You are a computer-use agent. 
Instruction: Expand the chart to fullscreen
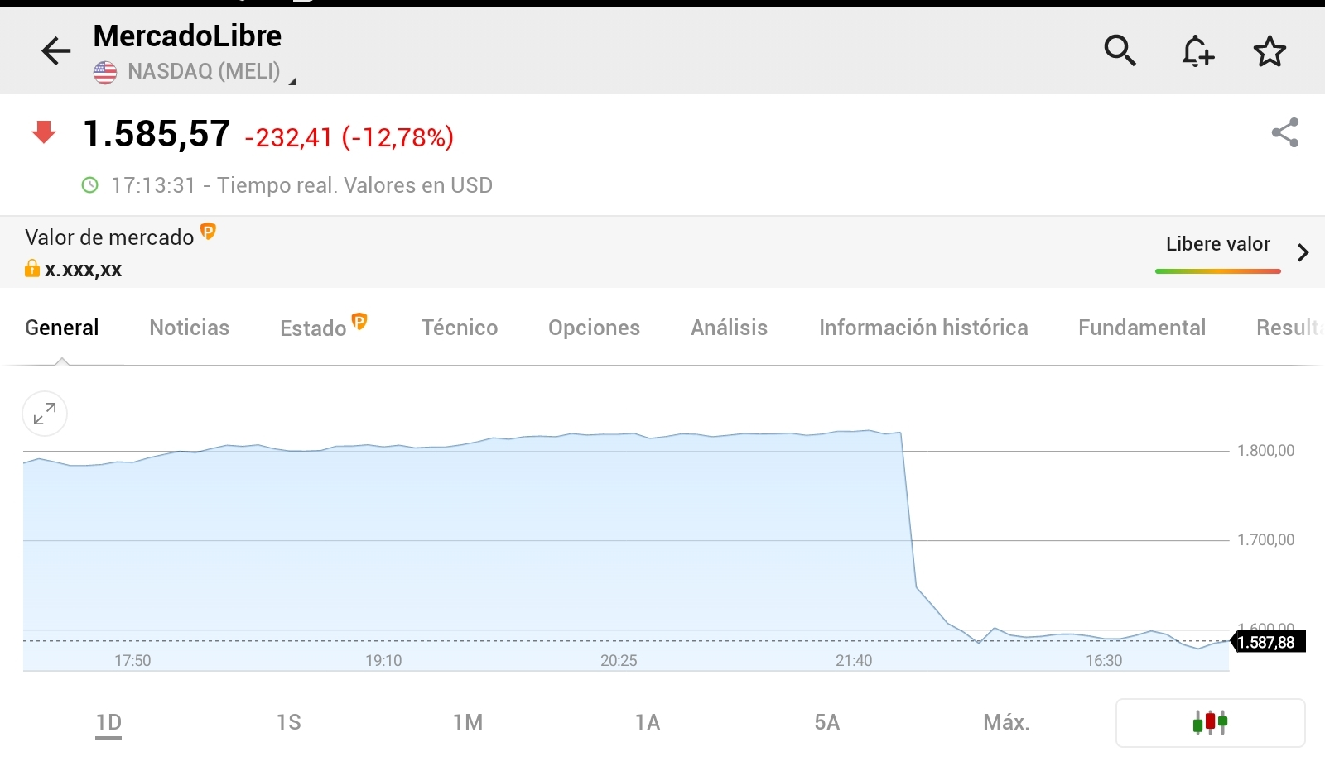pos(45,414)
